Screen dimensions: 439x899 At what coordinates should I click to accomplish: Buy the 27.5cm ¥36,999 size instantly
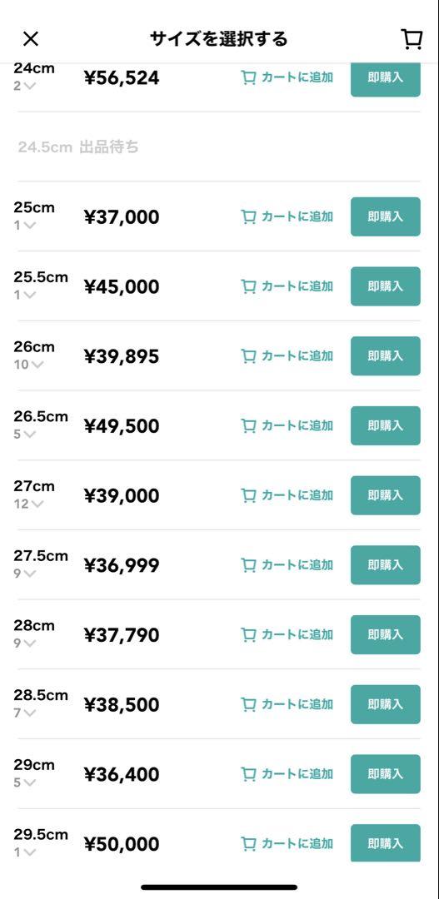point(386,564)
